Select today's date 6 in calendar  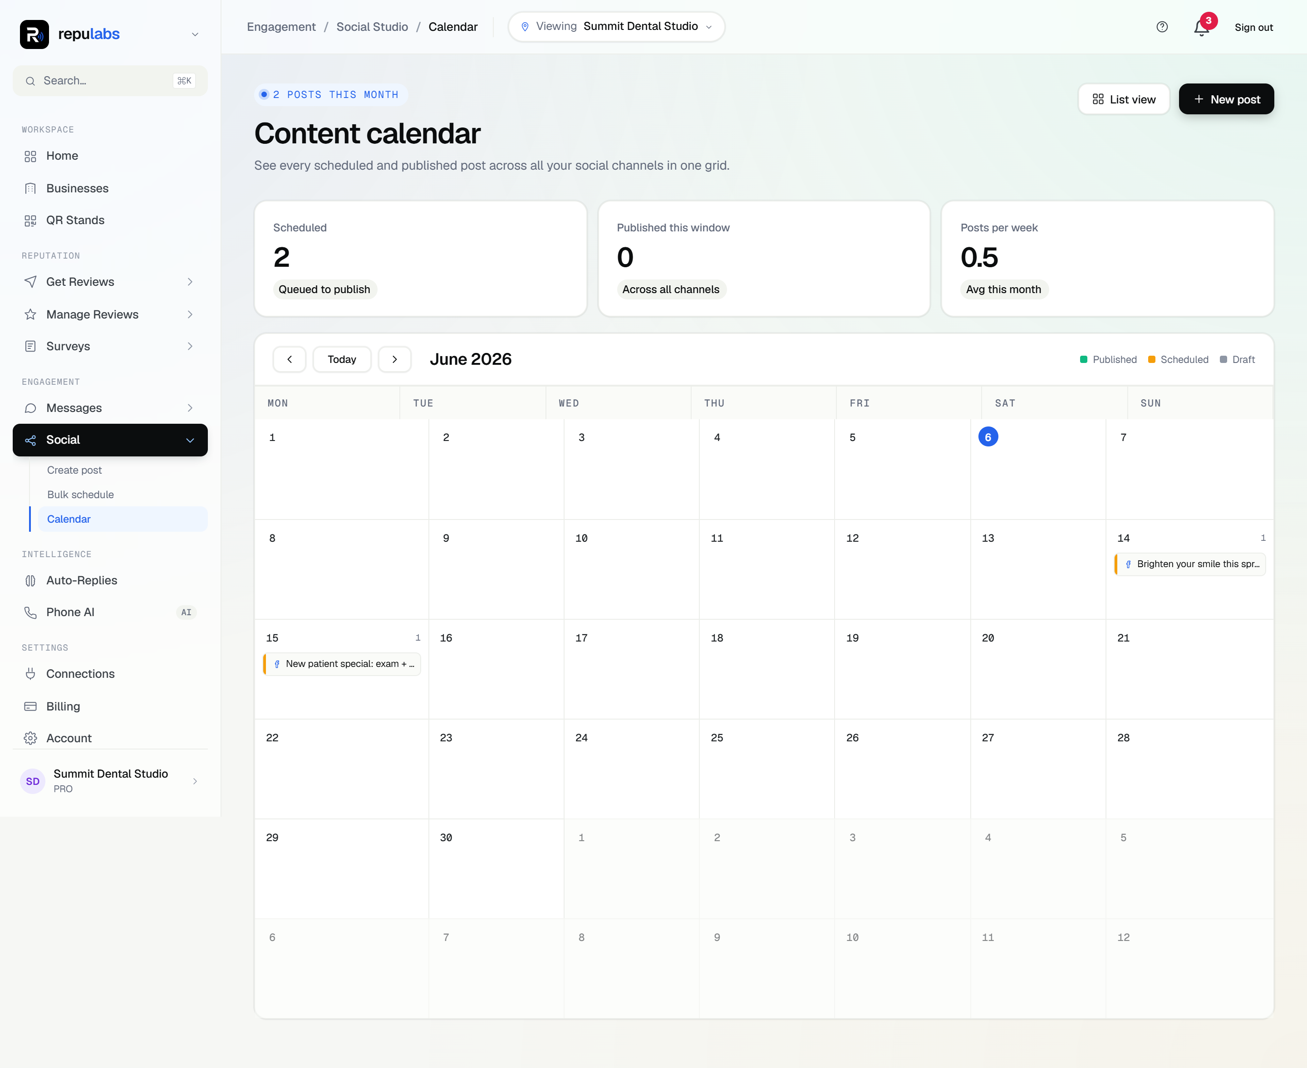pyautogui.click(x=988, y=437)
